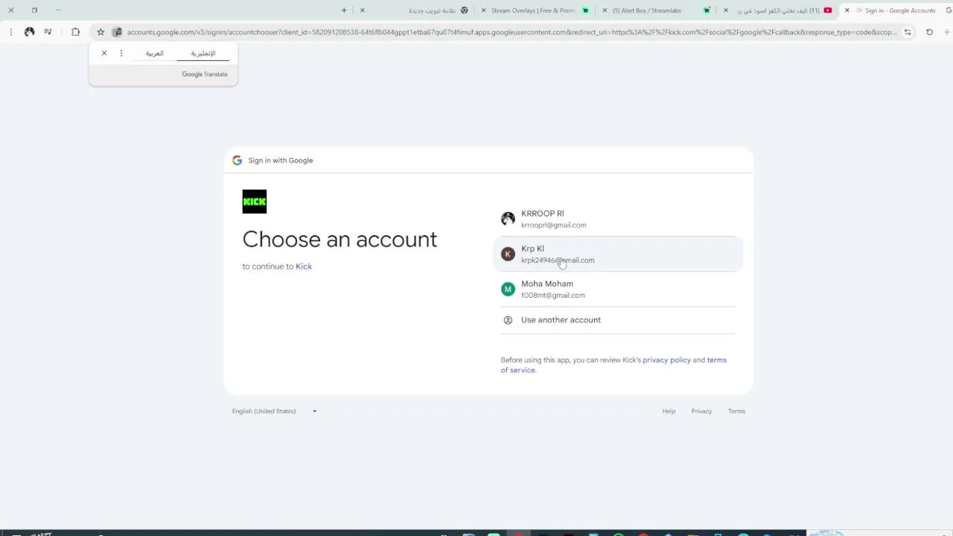Click the Use another account person icon
The width and height of the screenshot is (953, 536).
(508, 320)
